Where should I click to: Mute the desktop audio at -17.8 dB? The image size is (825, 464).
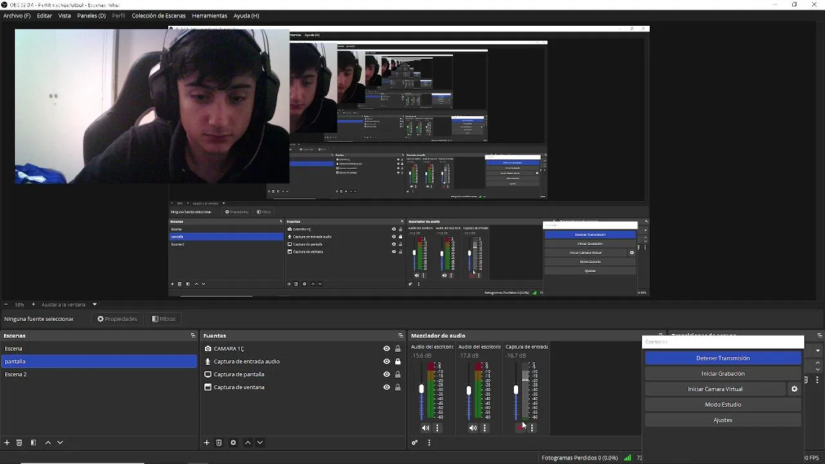(x=473, y=428)
